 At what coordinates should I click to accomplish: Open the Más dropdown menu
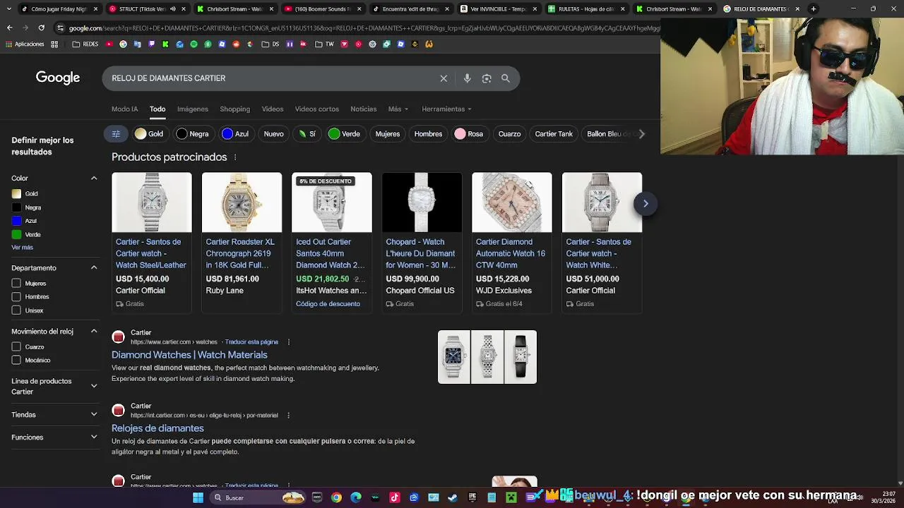pos(398,109)
